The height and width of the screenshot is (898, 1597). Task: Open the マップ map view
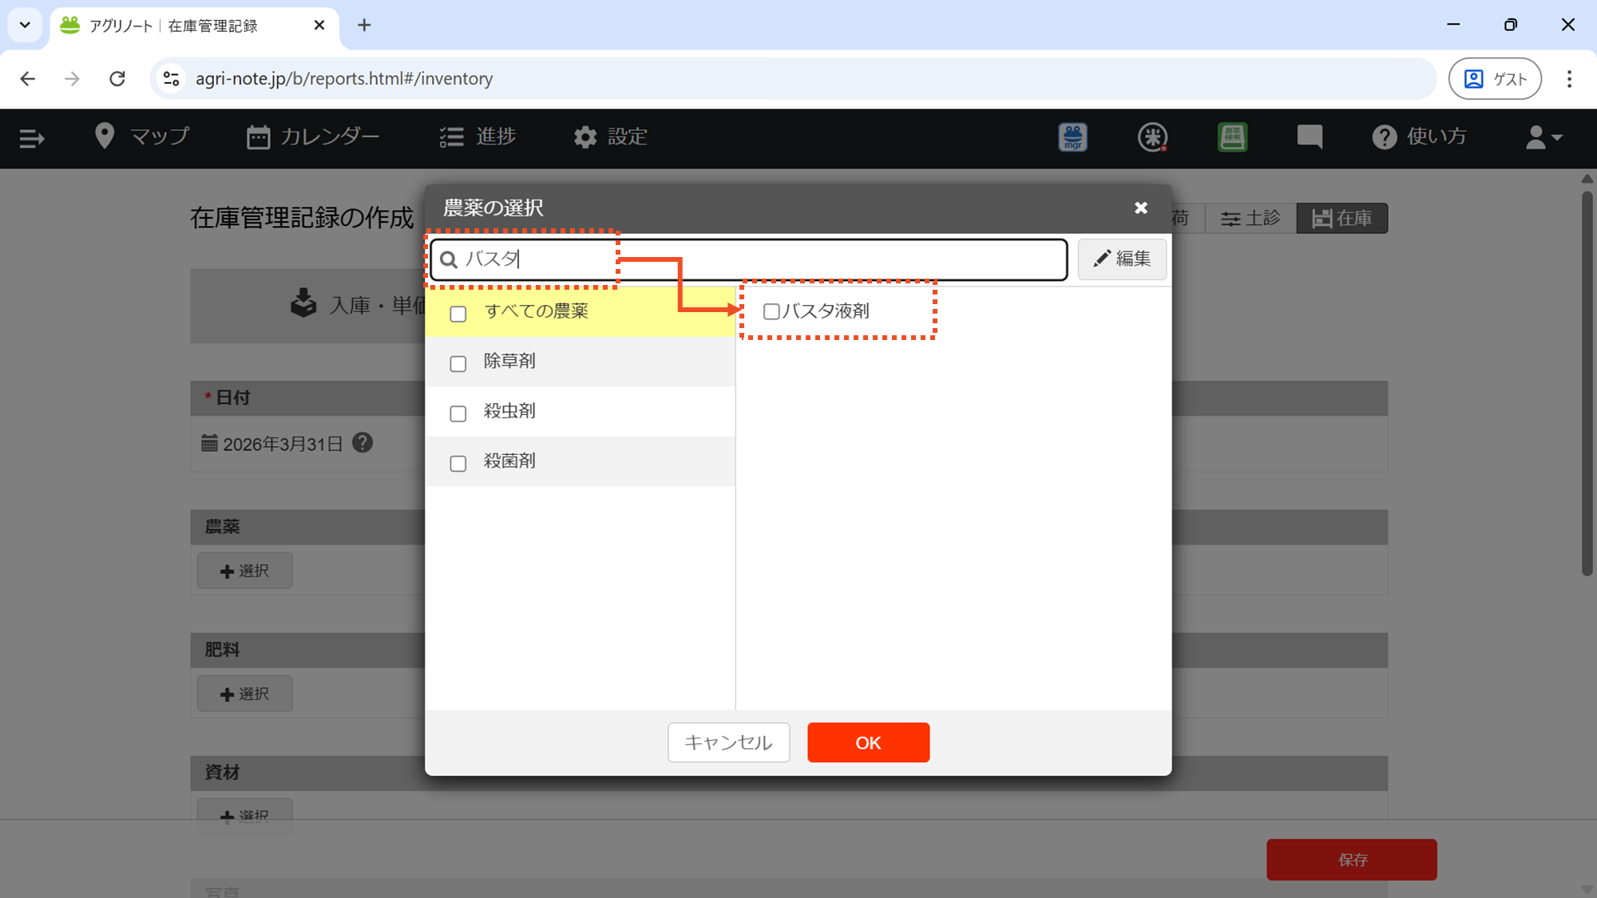point(141,136)
